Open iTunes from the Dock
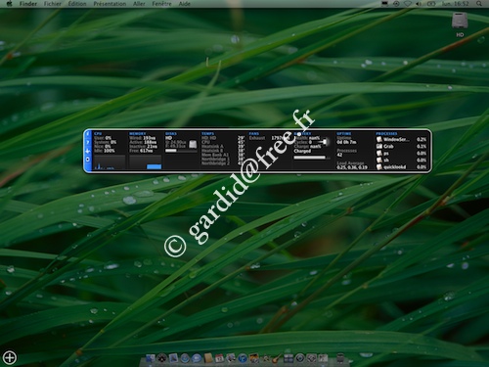This screenshot has width=489, height=367. [x=243, y=358]
